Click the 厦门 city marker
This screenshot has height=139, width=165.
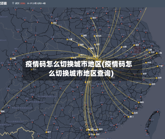point(128,117)
